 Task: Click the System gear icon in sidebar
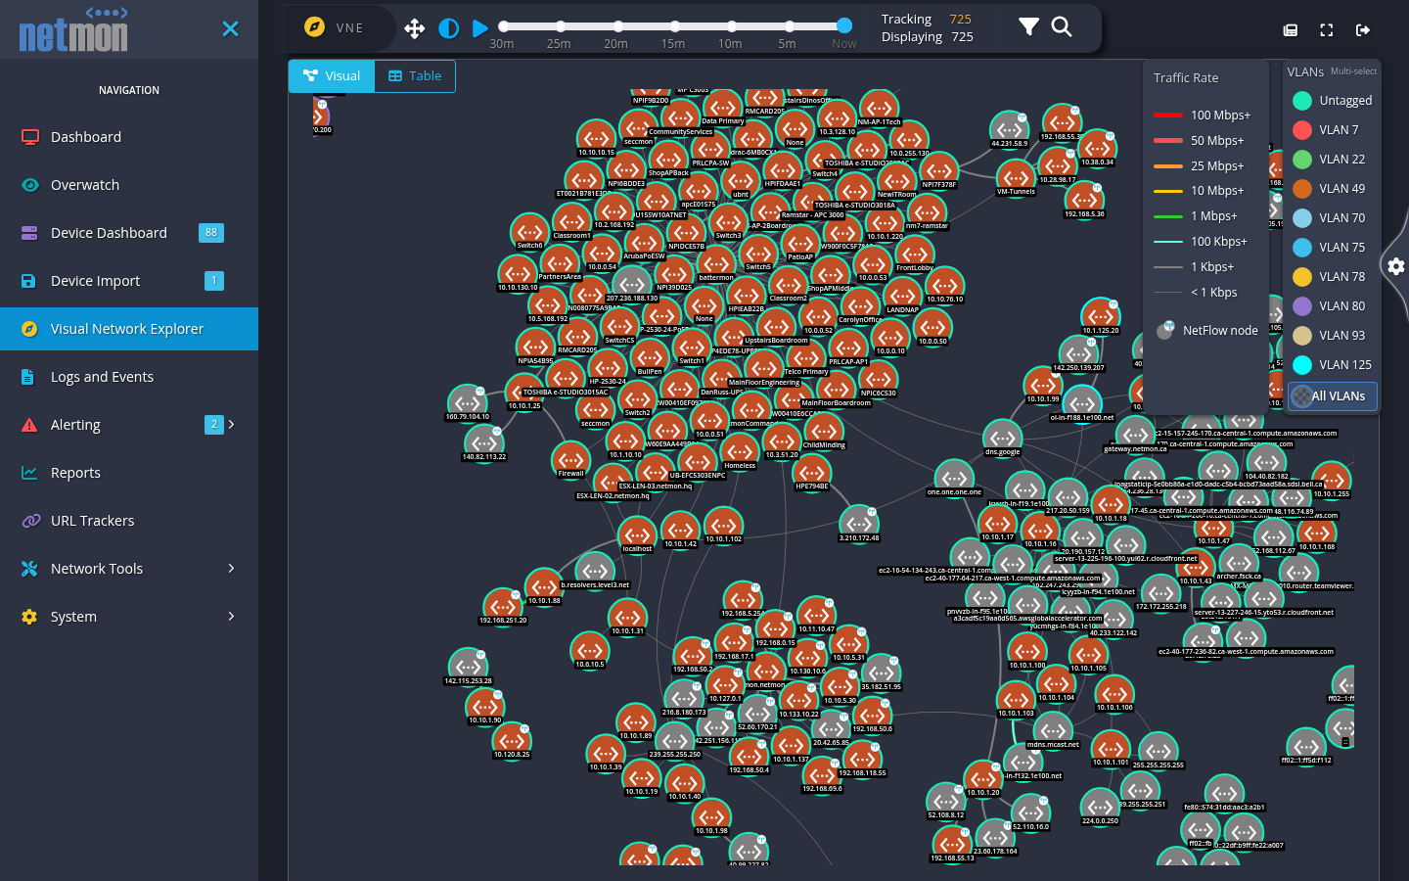pyautogui.click(x=29, y=617)
